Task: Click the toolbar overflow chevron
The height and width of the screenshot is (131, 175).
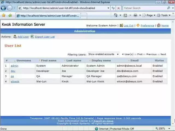Action: click(173, 13)
